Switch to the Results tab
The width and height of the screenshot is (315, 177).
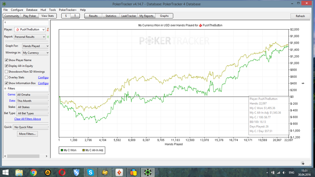[x=93, y=16]
